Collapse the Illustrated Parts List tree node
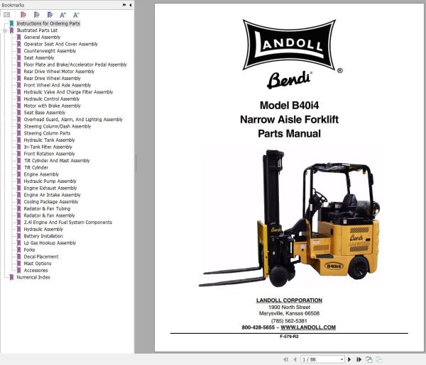The height and width of the screenshot is (365, 426). click(x=5, y=30)
